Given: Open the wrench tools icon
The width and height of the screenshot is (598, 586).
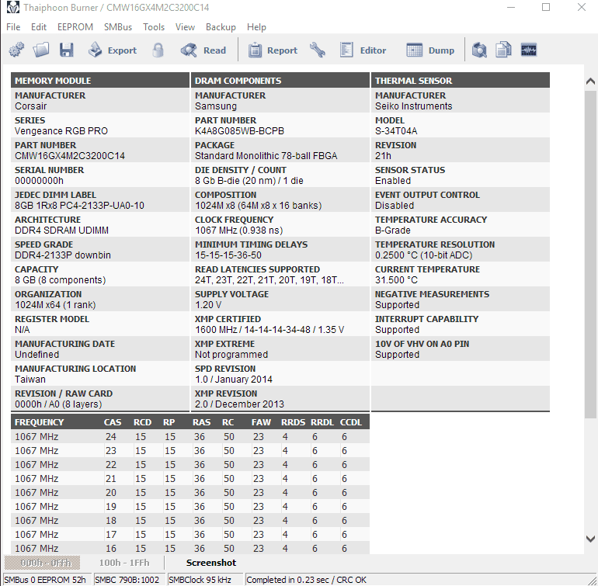Looking at the screenshot, I should [x=318, y=50].
